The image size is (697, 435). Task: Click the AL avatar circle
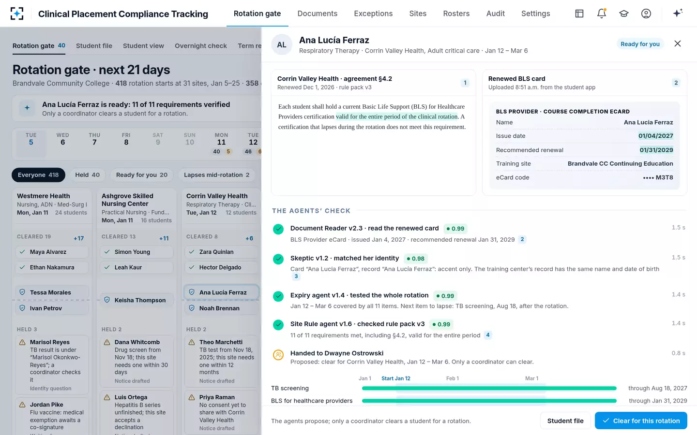tap(282, 44)
